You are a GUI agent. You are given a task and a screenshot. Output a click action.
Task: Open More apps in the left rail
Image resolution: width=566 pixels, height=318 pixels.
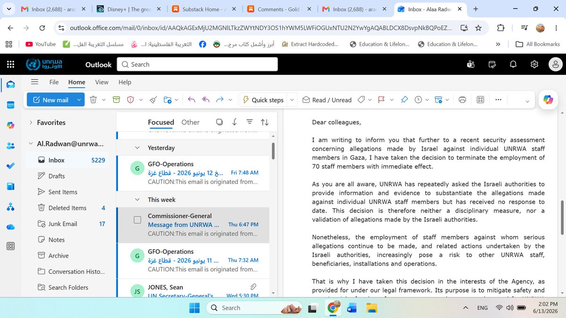click(x=10, y=246)
